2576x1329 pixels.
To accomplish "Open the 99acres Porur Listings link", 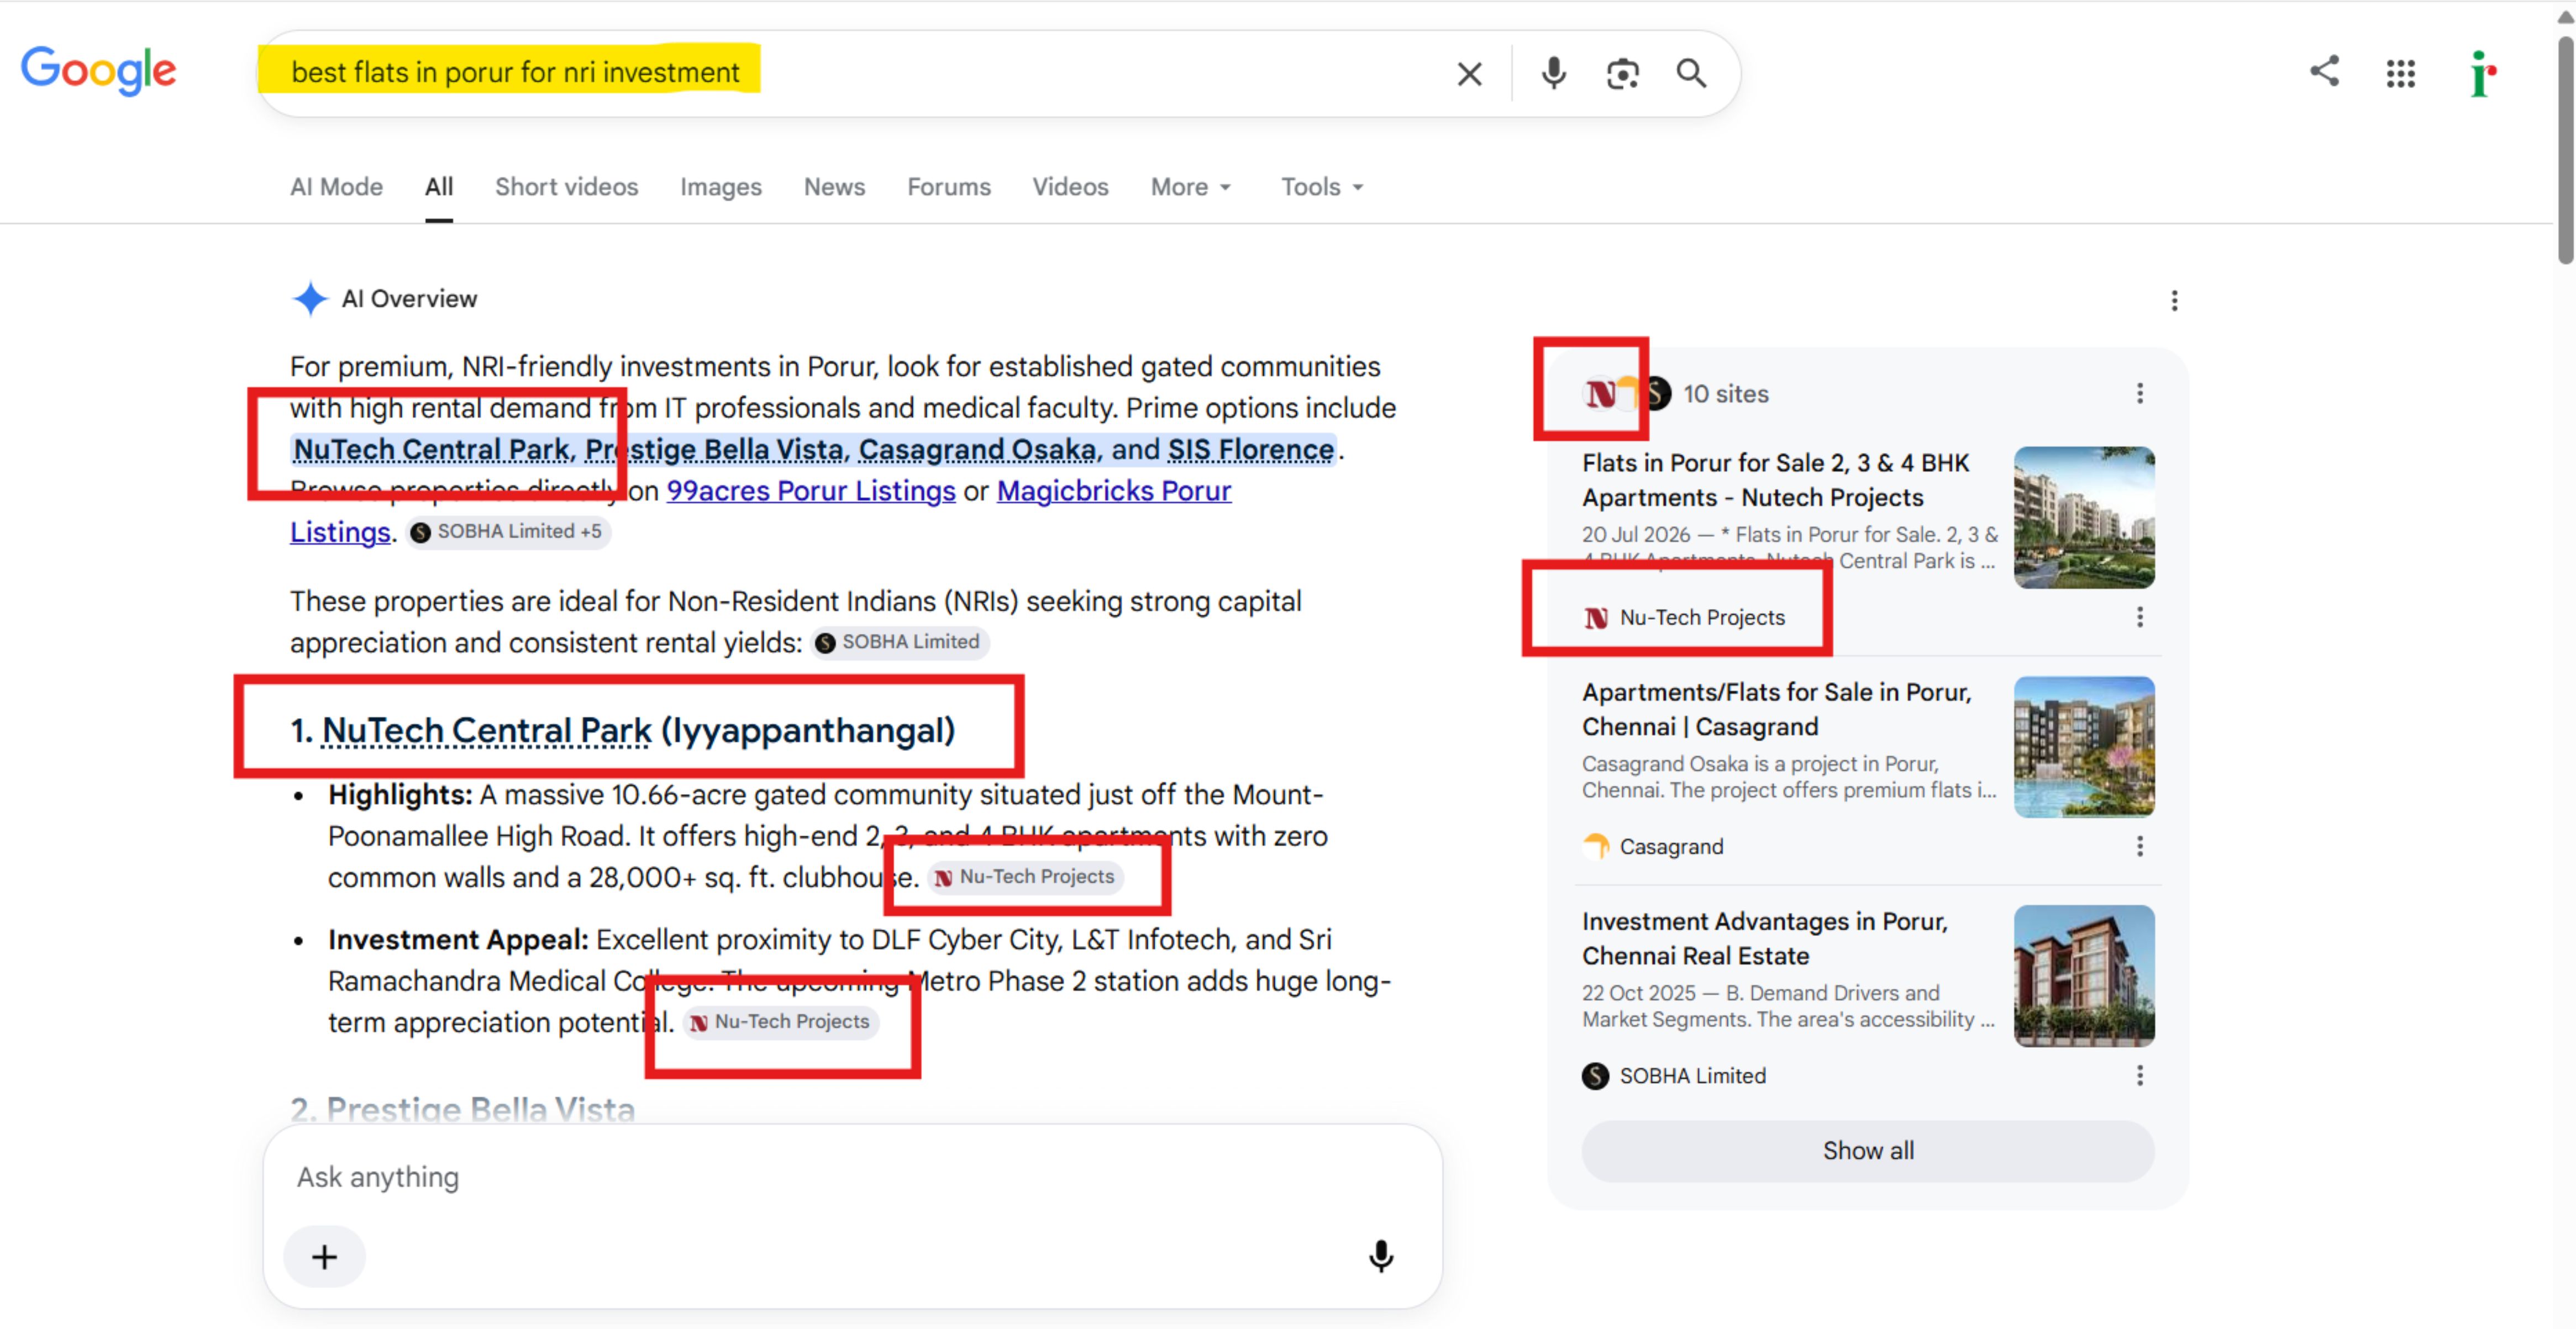I will point(811,491).
